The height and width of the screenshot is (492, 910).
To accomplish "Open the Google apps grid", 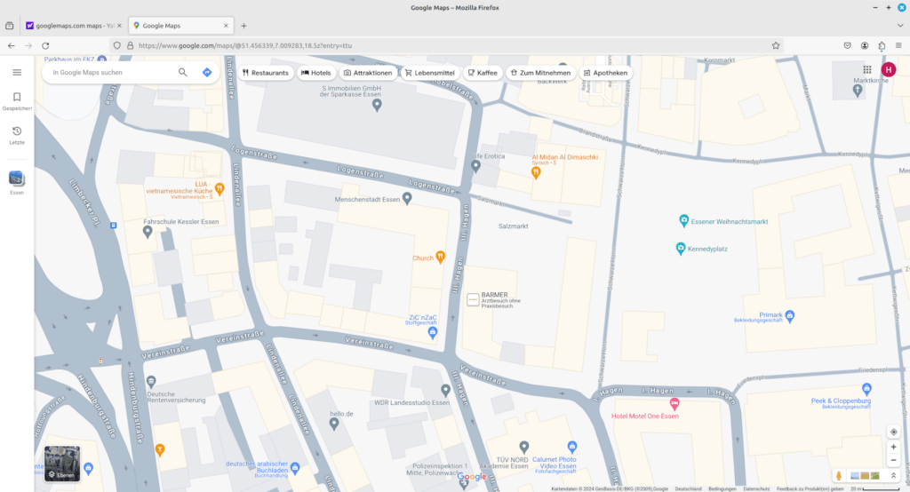I will [x=866, y=69].
